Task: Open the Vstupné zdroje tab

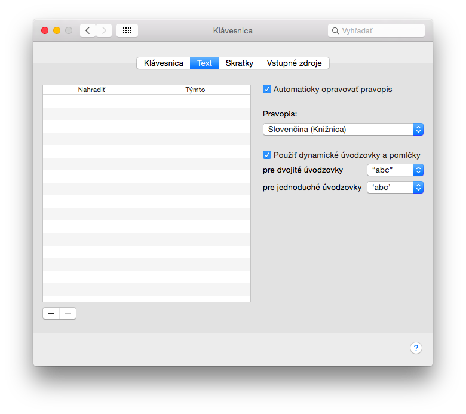Action: (x=295, y=63)
